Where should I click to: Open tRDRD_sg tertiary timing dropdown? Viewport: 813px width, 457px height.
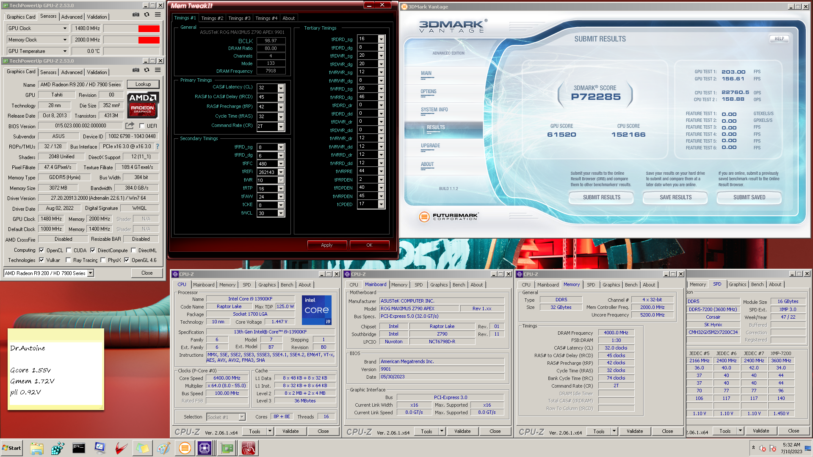point(381,39)
